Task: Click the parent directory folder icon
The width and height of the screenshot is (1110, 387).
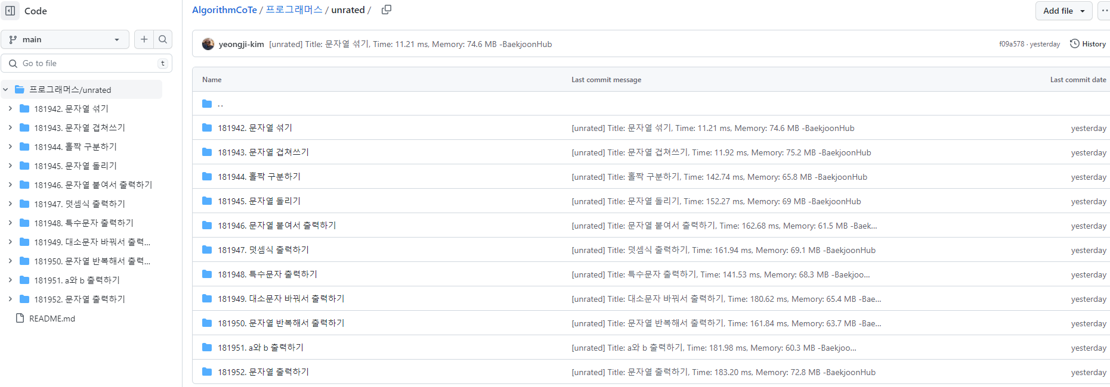Action: pos(207,104)
